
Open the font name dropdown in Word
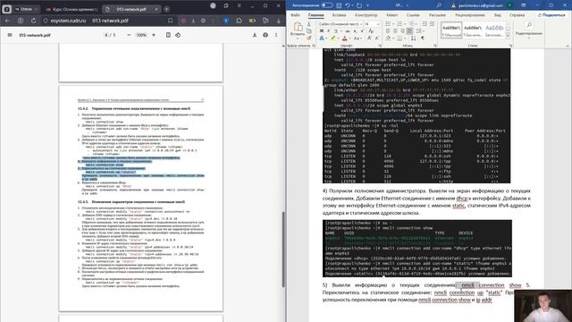pyautogui.click(x=361, y=24)
